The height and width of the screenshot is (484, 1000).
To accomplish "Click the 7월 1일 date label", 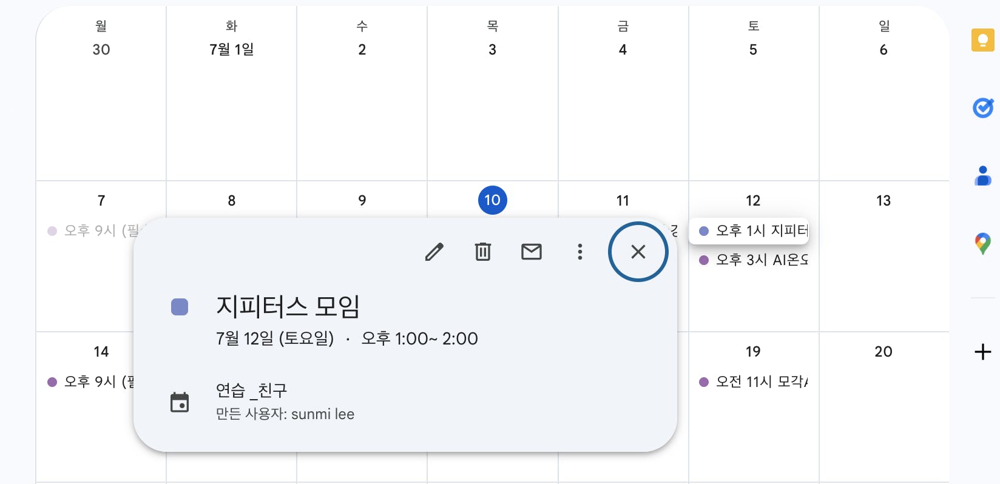I will [231, 50].
